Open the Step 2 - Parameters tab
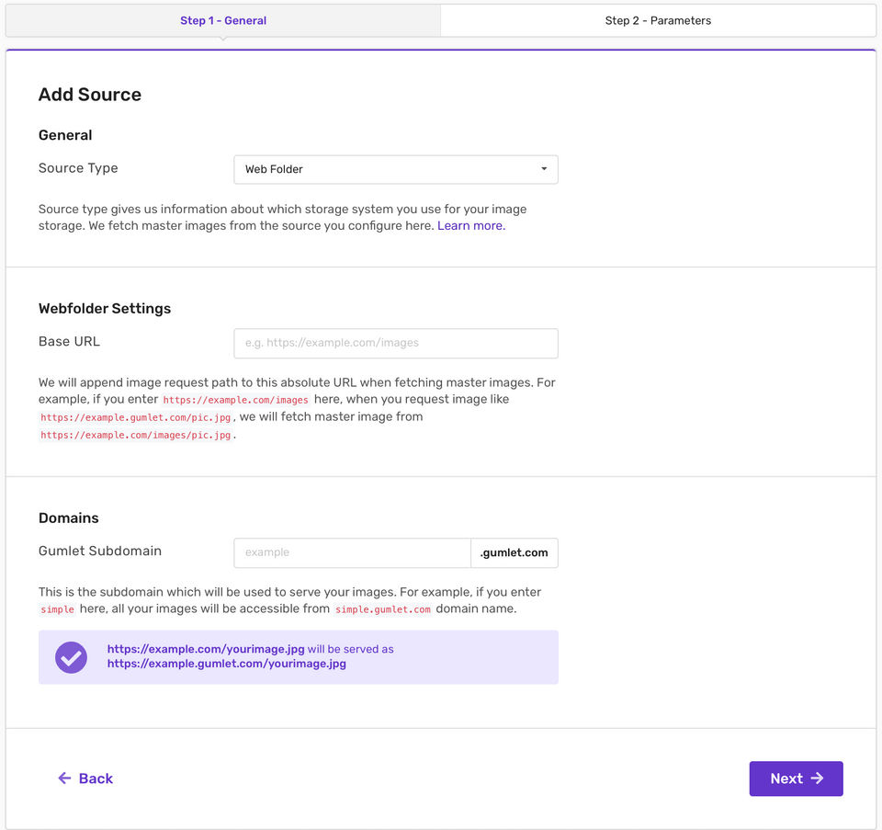882x830 pixels. [x=658, y=20]
